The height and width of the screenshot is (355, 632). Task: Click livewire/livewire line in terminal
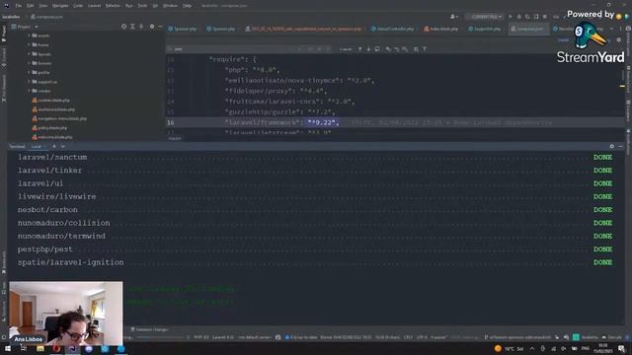(56, 196)
